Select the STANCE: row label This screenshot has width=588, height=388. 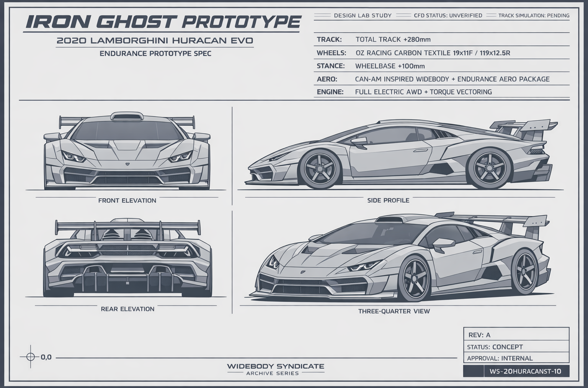point(331,66)
